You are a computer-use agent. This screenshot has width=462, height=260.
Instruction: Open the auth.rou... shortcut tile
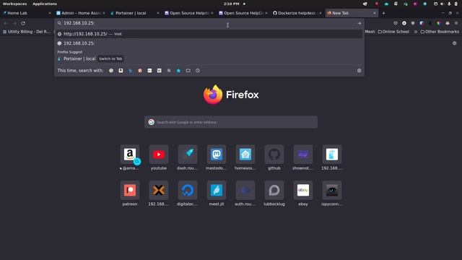tap(245, 191)
